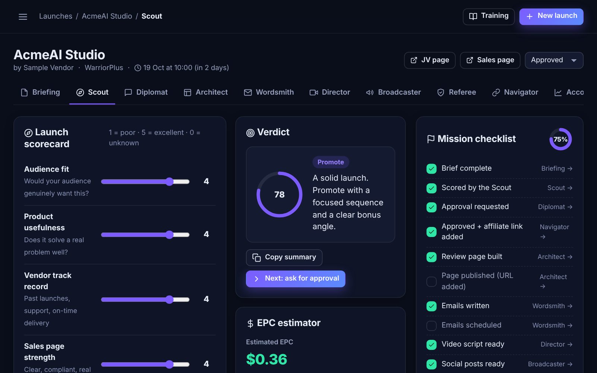Screen dimensions: 597x373
Task: Click the external link icon on Sales page
Action: coord(470,60)
